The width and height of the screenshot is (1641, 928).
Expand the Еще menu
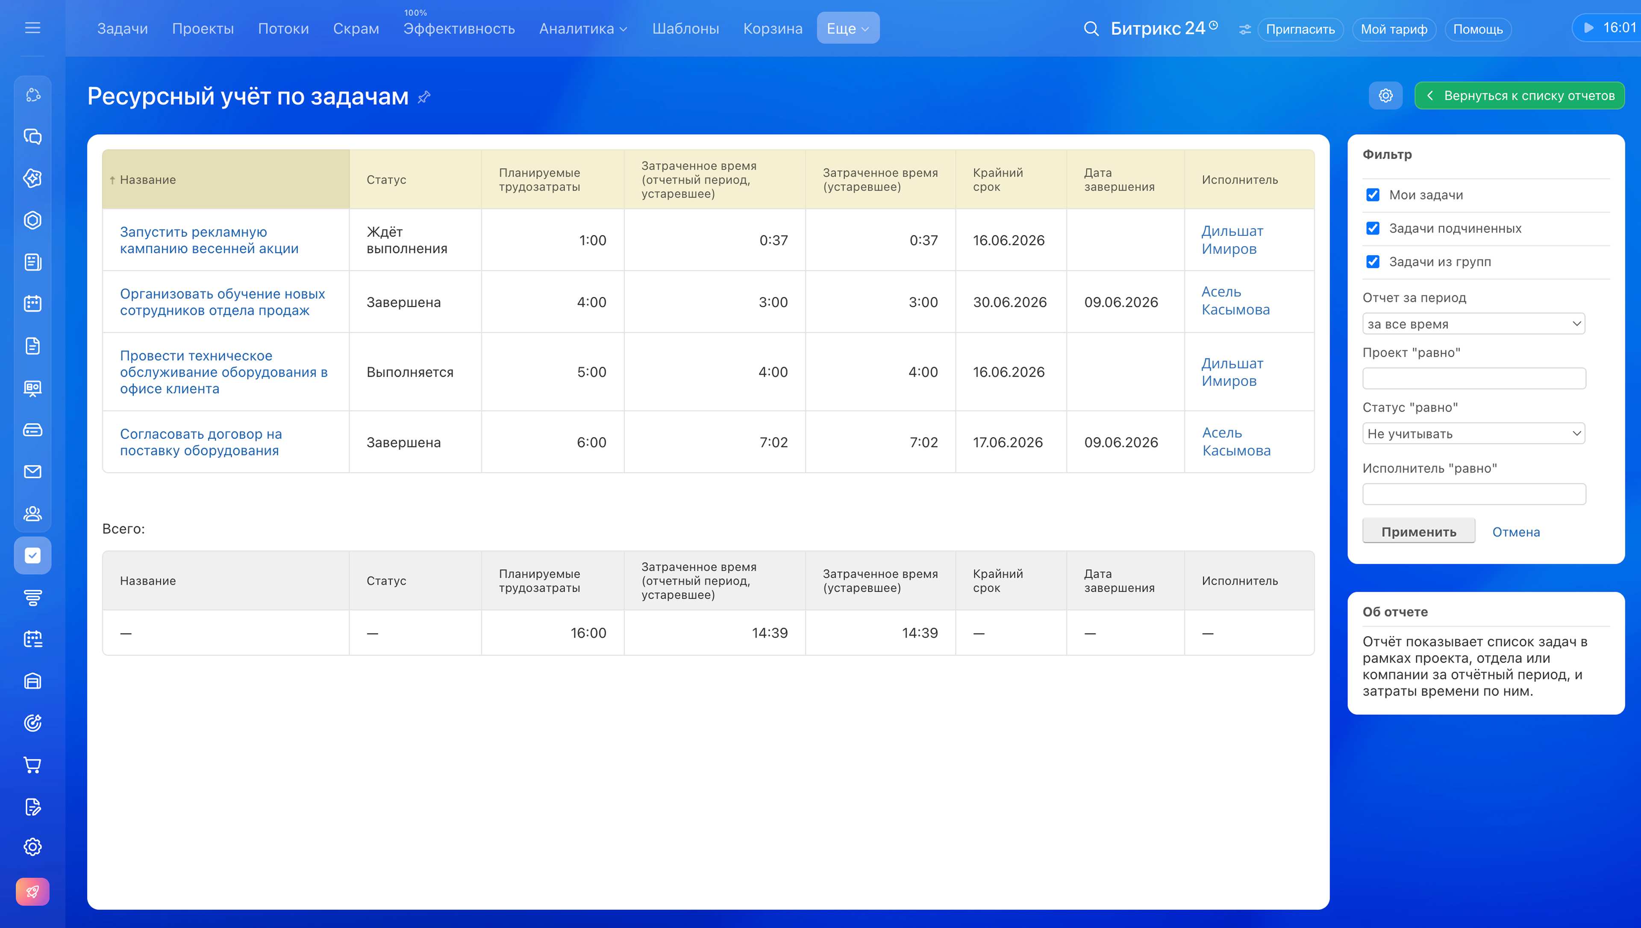pos(847,28)
